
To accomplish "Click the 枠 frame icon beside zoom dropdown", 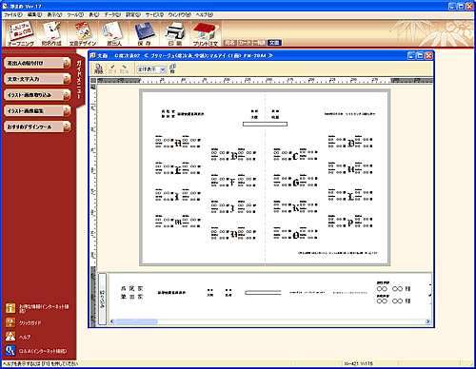I will point(172,68).
